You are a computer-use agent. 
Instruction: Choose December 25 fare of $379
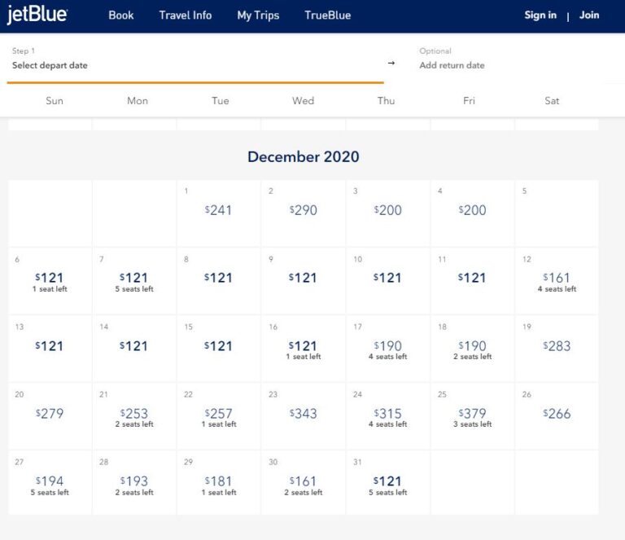pos(472,416)
